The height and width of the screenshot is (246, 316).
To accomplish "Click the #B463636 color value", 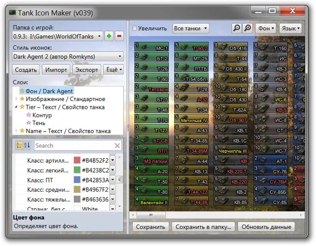I will pos(95,199).
